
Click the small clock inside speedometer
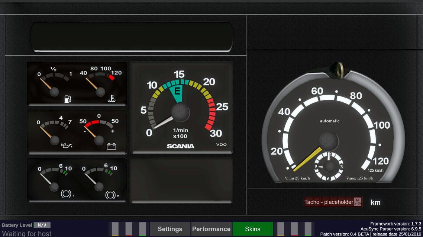329,166
